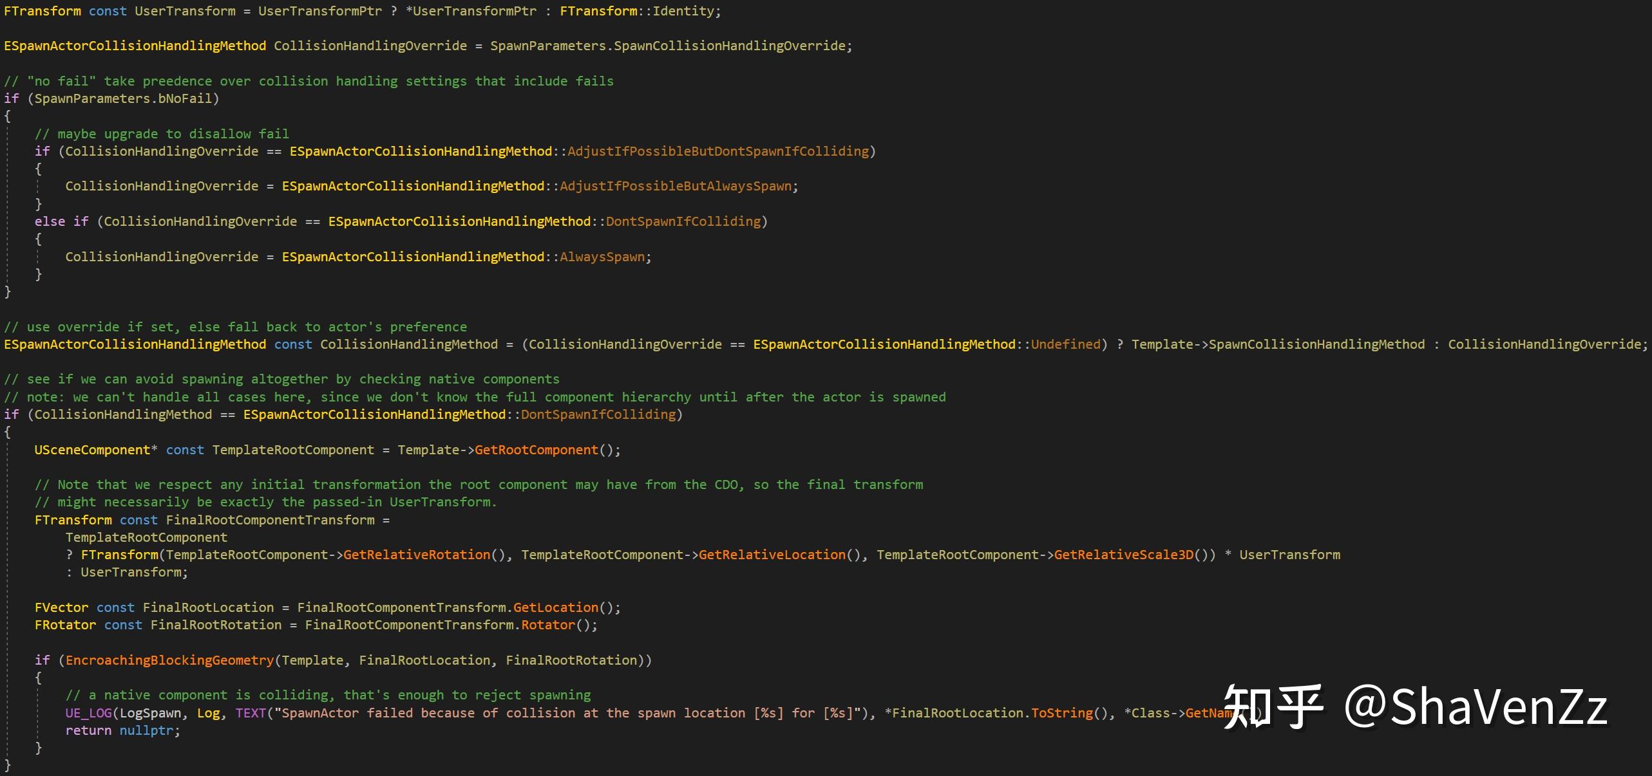Screen dimensions: 1652x776
Task: Click the nullptr keyword in return statement
Action: [146, 730]
